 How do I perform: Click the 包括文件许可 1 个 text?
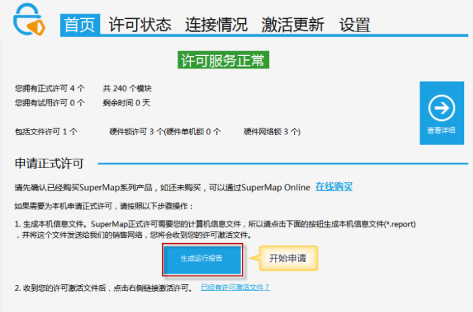pyautogui.click(x=46, y=132)
